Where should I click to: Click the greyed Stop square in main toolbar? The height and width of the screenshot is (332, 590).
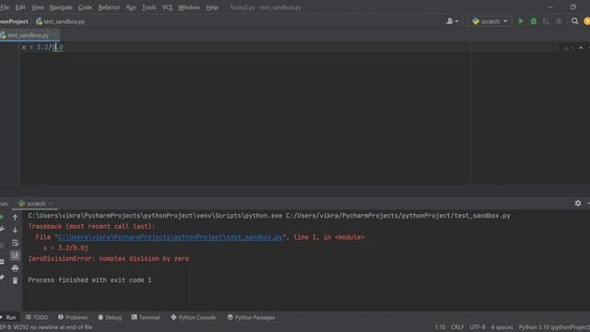[559, 21]
